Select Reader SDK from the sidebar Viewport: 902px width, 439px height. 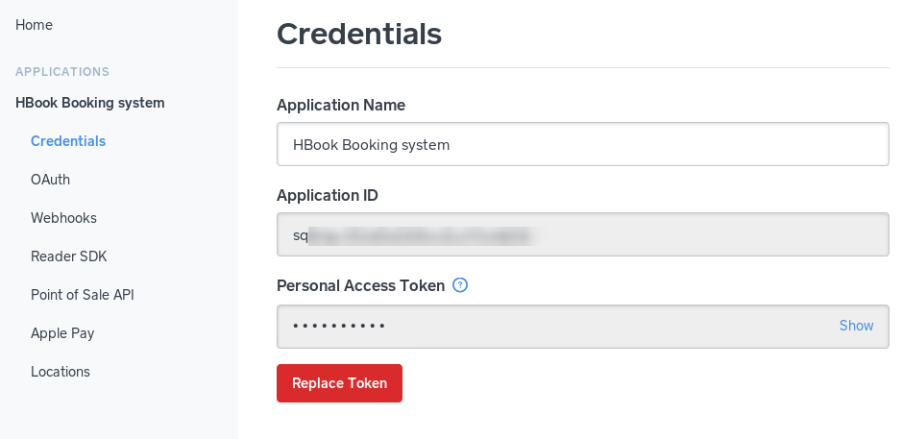click(69, 256)
